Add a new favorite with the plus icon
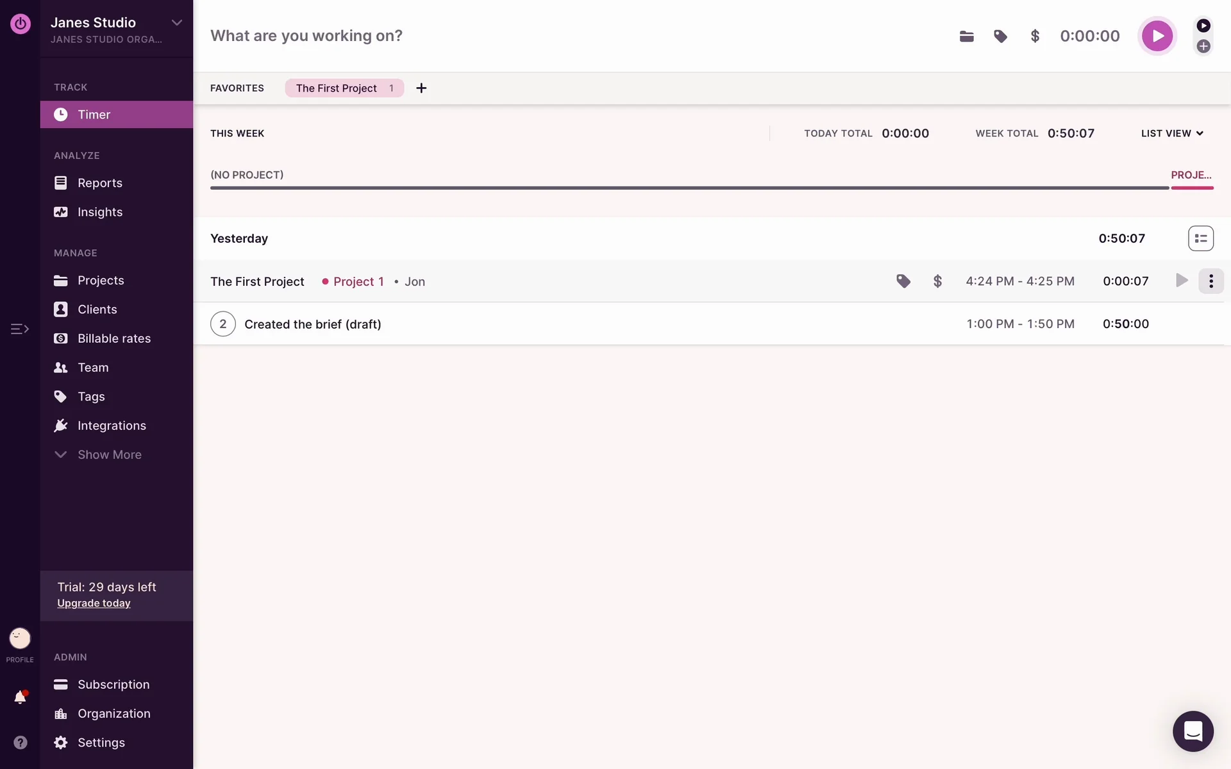The width and height of the screenshot is (1231, 769). [x=421, y=88]
